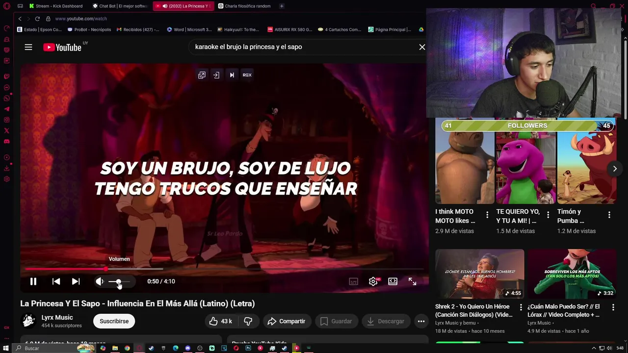Screen dimensions: 628x353
Task: Open 'Estado | Epson Co...' bookmark
Action: [39, 29]
